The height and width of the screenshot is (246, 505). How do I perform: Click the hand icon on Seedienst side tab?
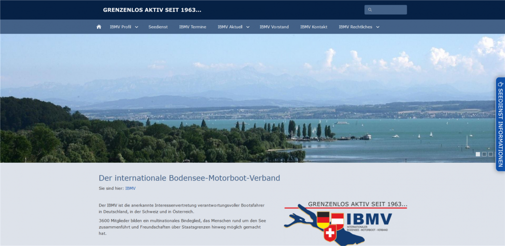[500, 84]
